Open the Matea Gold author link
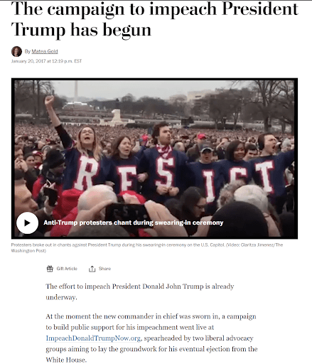This screenshot has width=312, height=364. coord(45,51)
